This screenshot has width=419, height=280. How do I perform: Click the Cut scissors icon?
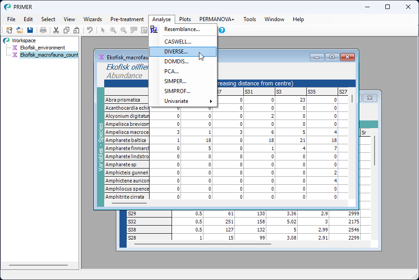pos(56,30)
